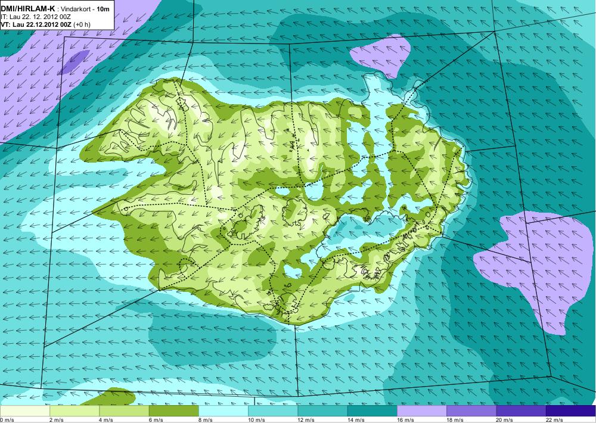Click the "VT: Lau 22.12.2012 00Z (+0 h)" line
The width and height of the screenshot is (596, 423).
pyautogui.click(x=46, y=24)
